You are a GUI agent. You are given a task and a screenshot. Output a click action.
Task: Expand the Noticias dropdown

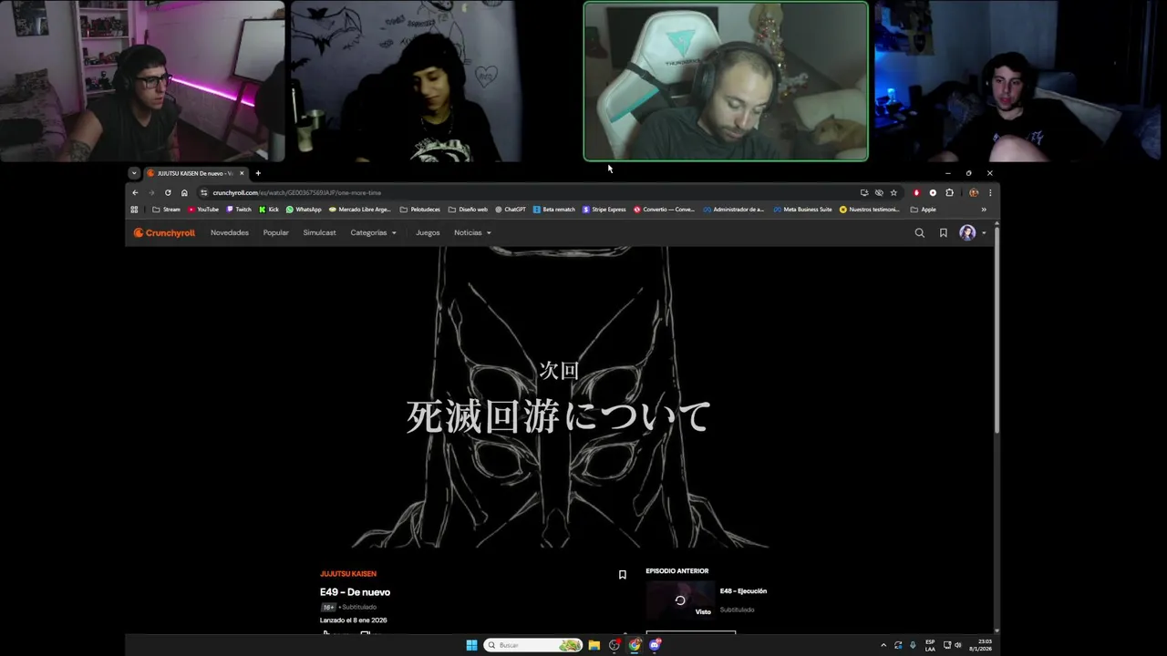pos(472,232)
